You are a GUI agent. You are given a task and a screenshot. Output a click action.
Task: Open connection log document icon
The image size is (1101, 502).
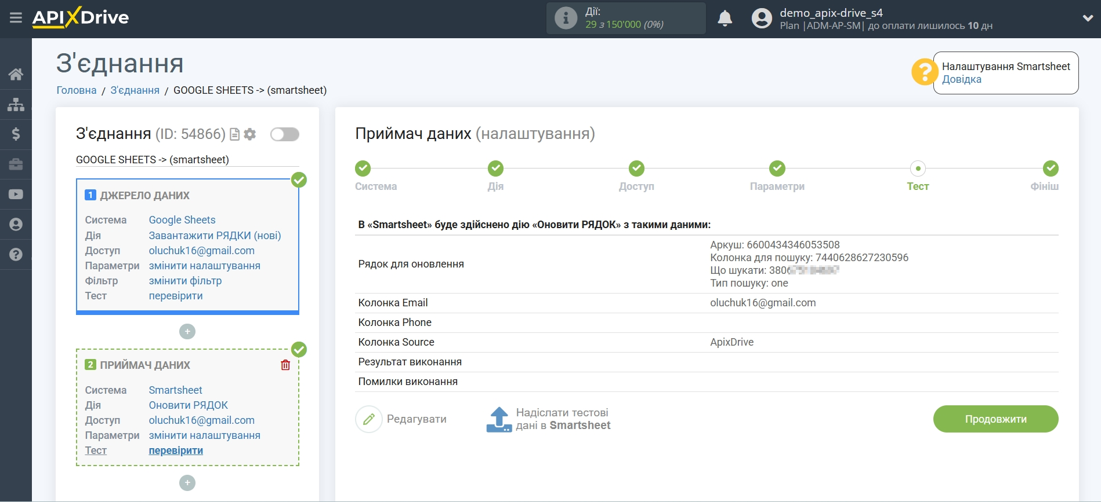pos(235,134)
